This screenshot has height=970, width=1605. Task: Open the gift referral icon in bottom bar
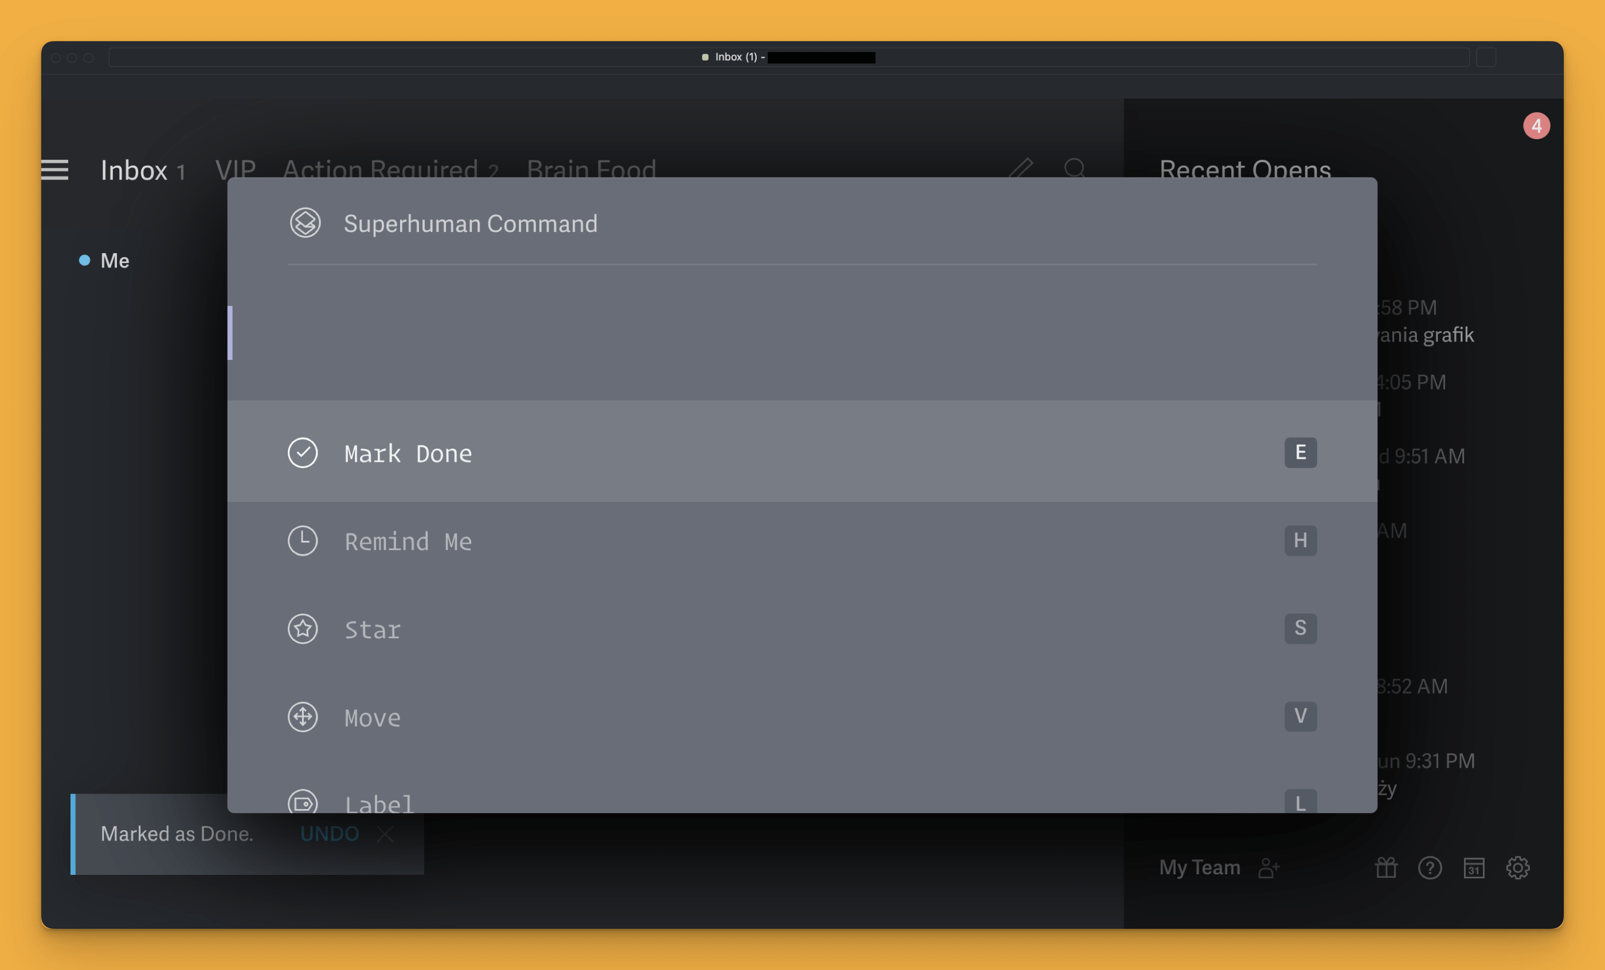[x=1385, y=867]
